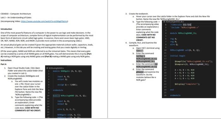Click the '$dumpfile("NORusingNAND_tb.vcd");' code line
Screen dimensions: 221x119
194,61
